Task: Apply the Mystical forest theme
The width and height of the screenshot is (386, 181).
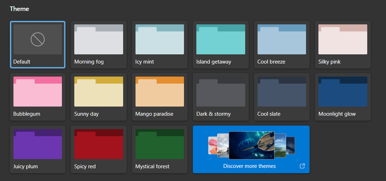Action: pyautogui.click(x=160, y=149)
